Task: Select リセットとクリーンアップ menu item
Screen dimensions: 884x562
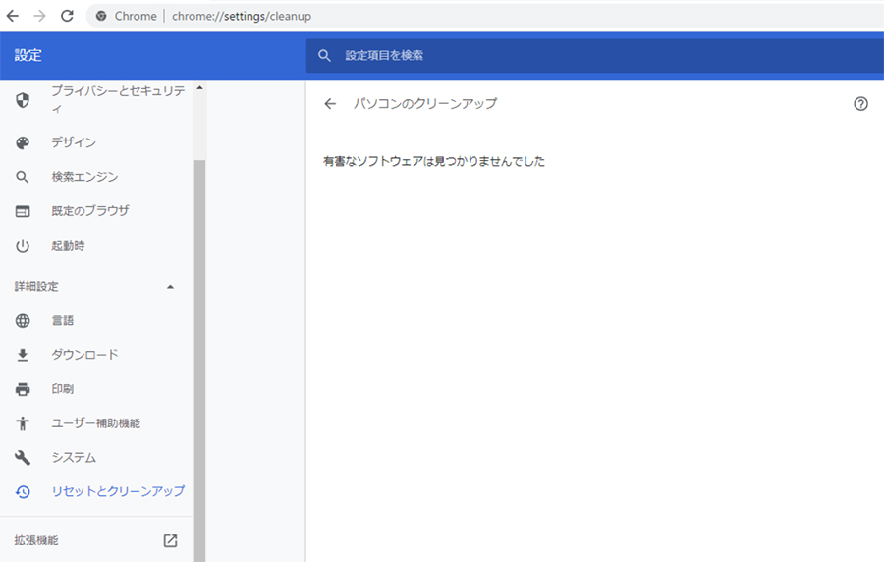Action: tap(118, 491)
